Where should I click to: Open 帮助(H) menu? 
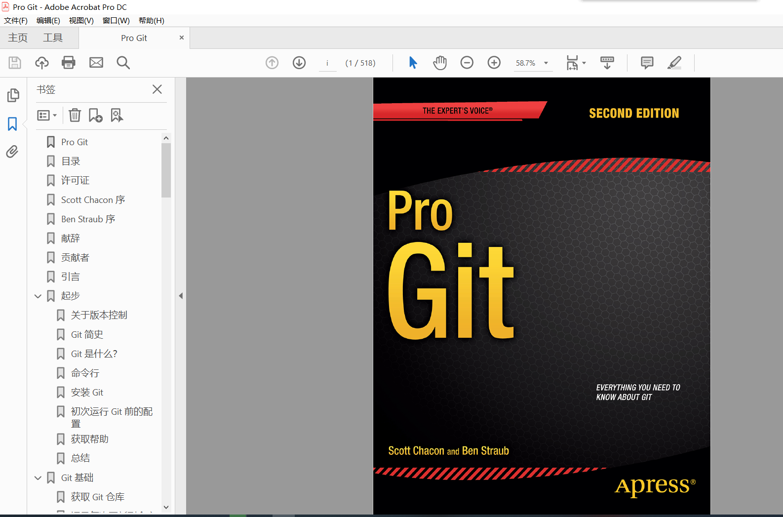pyautogui.click(x=152, y=20)
